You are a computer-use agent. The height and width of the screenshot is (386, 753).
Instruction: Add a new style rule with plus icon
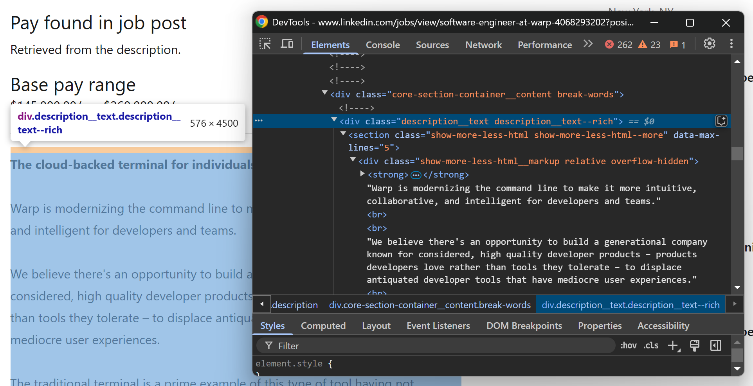click(674, 345)
